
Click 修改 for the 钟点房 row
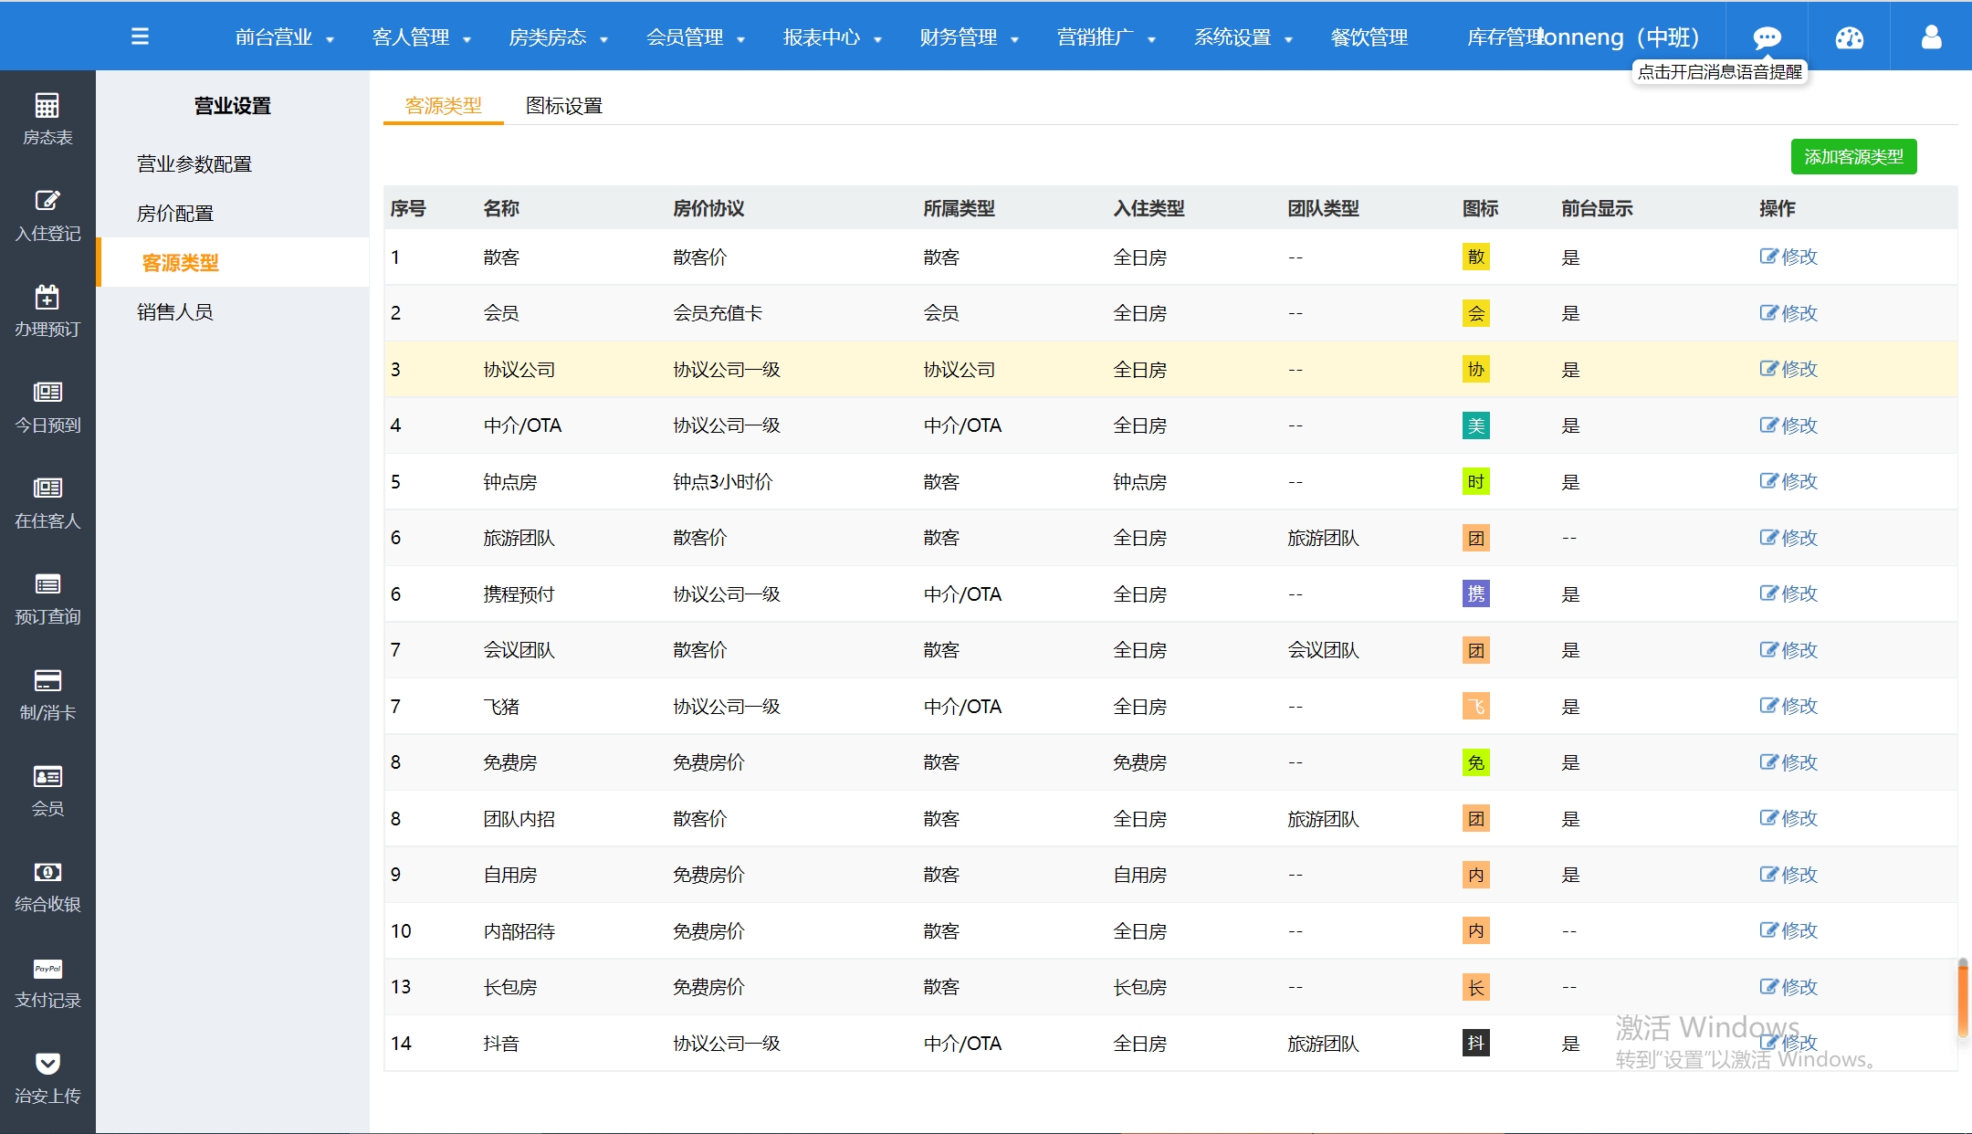(x=1788, y=481)
